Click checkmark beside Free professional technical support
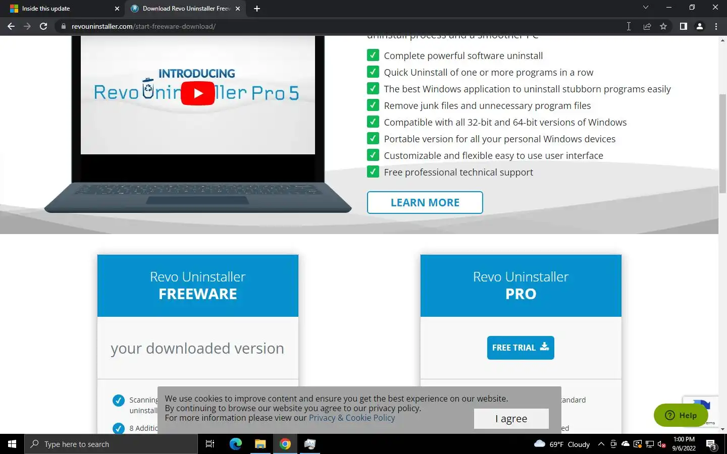This screenshot has width=727, height=454. 373,172
